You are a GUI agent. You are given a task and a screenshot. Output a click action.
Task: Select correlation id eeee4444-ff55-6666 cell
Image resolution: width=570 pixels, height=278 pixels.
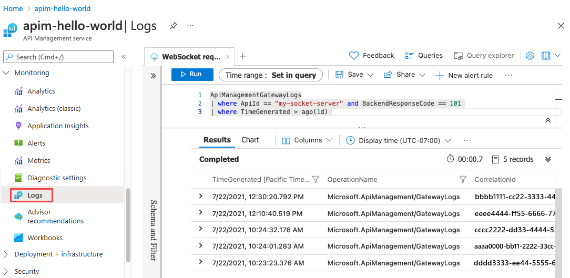point(515,213)
